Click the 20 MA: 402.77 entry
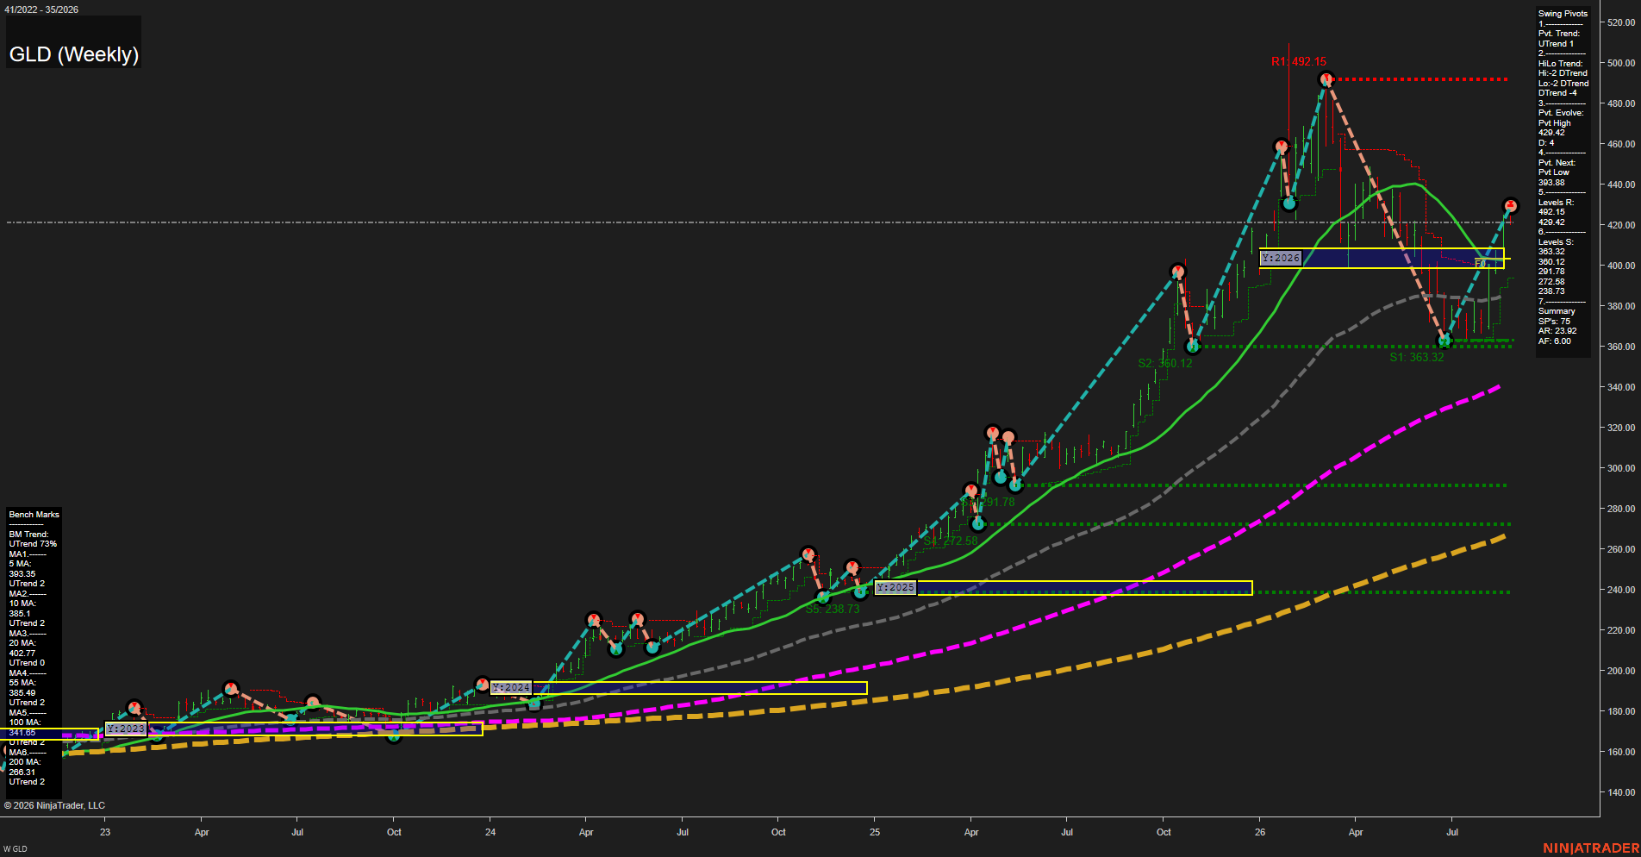Image resolution: width=1641 pixels, height=857 pixels. 22,648
